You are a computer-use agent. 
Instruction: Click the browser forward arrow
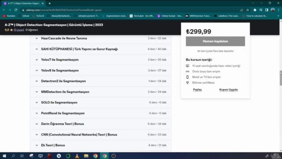10,10
